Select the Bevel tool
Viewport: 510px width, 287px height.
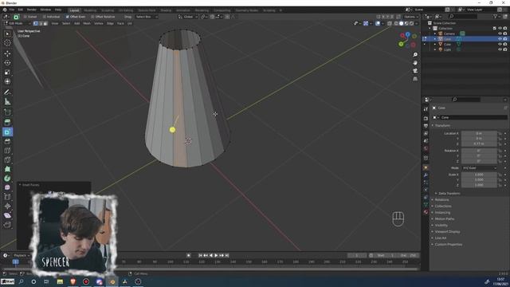click(7, 141)
